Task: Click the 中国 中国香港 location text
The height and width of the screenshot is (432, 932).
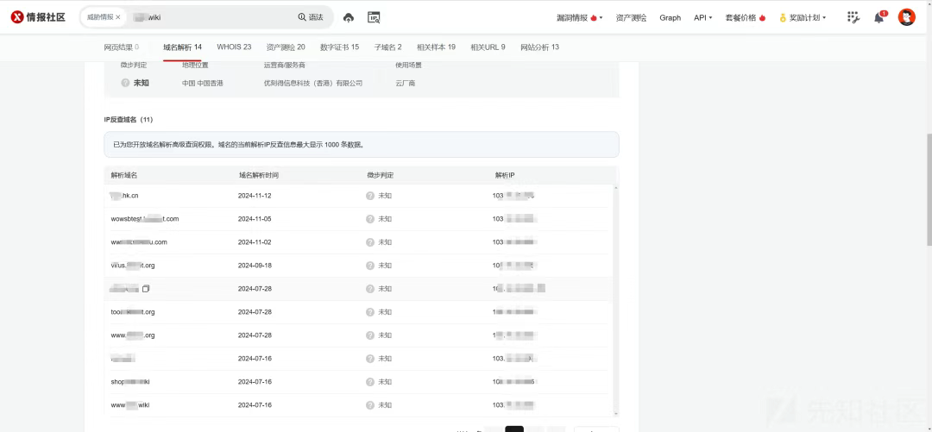Action: click(203, 83)
